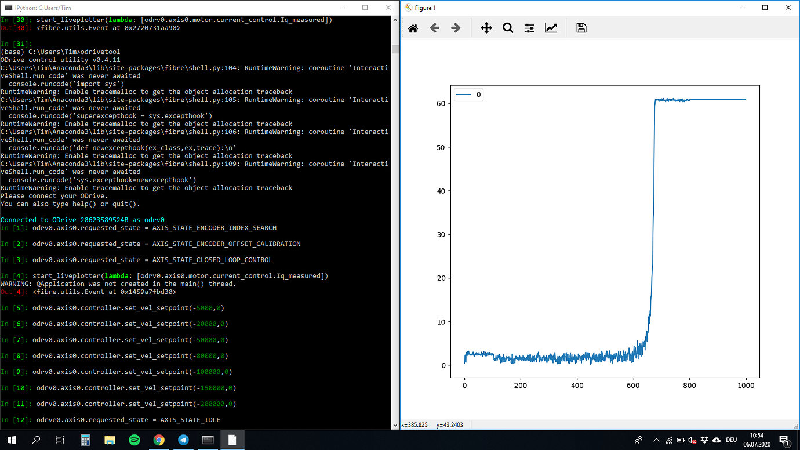The image size is (800, 450).
Task: Click the set_vel_setpoint(-80000,0) line
Action: point(114,356)
